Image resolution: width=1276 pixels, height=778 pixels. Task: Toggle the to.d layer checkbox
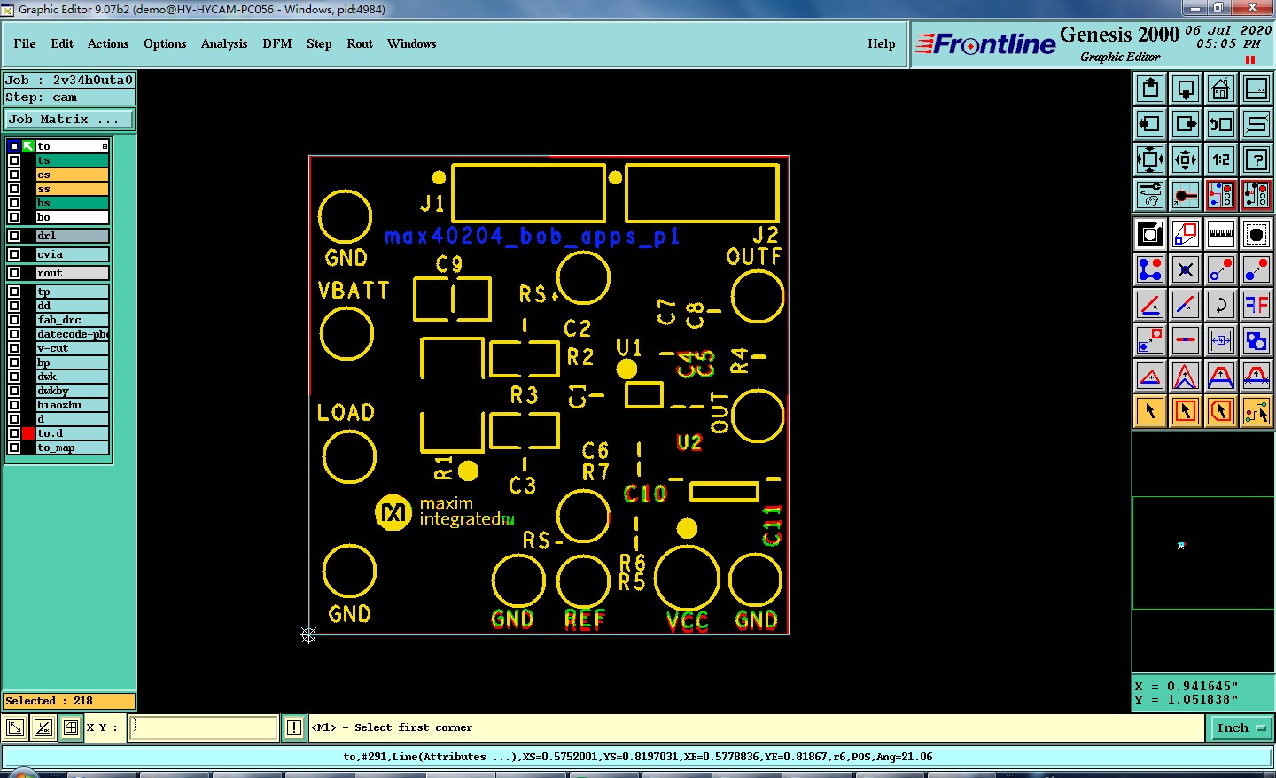tap(14, 433)
